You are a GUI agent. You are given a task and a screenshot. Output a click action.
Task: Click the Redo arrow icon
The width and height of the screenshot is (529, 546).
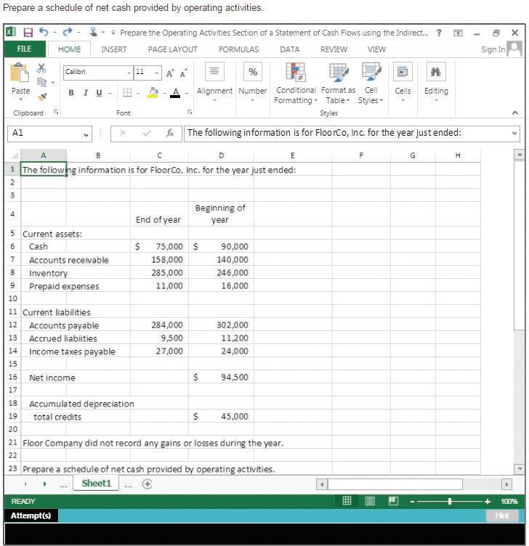[68, 32]
